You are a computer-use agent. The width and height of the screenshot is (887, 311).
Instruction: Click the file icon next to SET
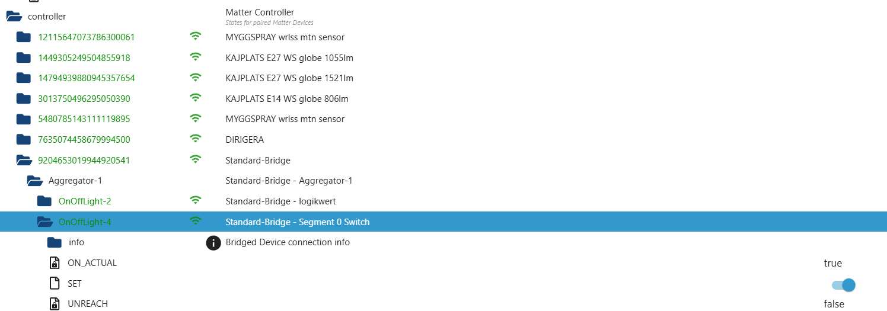[55, 284]
